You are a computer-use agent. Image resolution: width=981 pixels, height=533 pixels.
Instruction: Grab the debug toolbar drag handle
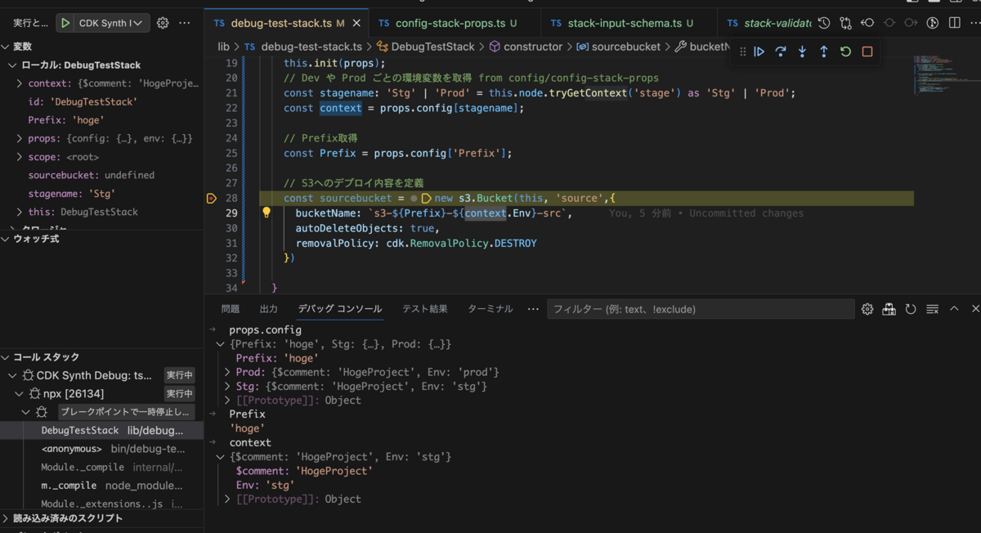tap(742, 52)
